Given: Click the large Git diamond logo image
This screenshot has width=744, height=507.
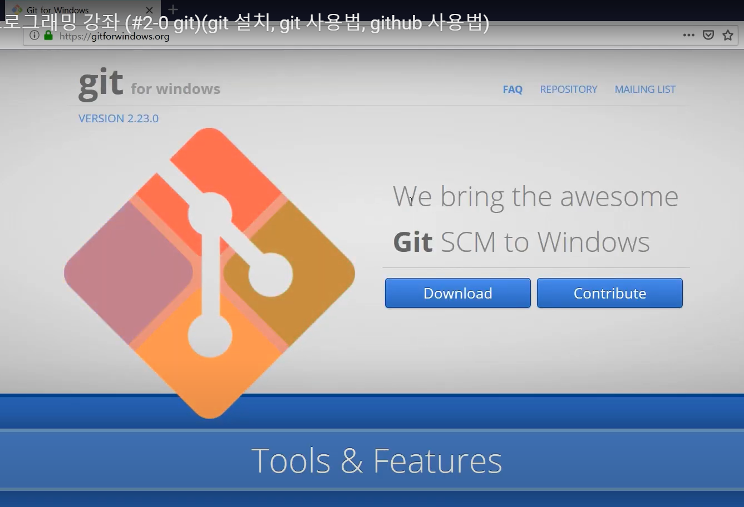Looking at the screenshot, I should [210, 272].
